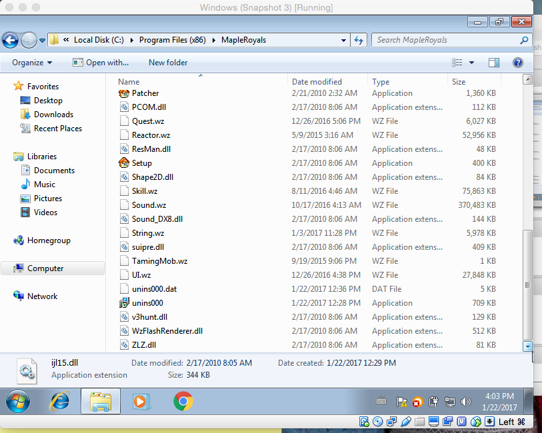Image resolution: width=542 pixels, height=433 pixels.
Task: Sort by Date modified column
Action: pyautogui.click(x=317, y=82)
